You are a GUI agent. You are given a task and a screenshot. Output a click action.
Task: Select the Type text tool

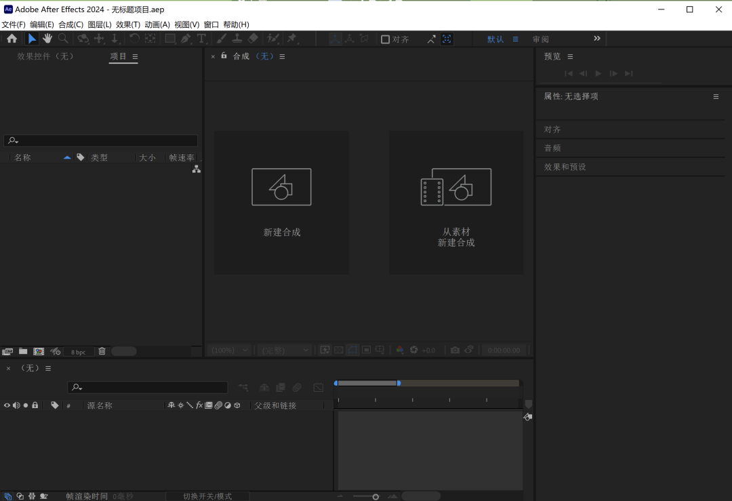point(201,39)
